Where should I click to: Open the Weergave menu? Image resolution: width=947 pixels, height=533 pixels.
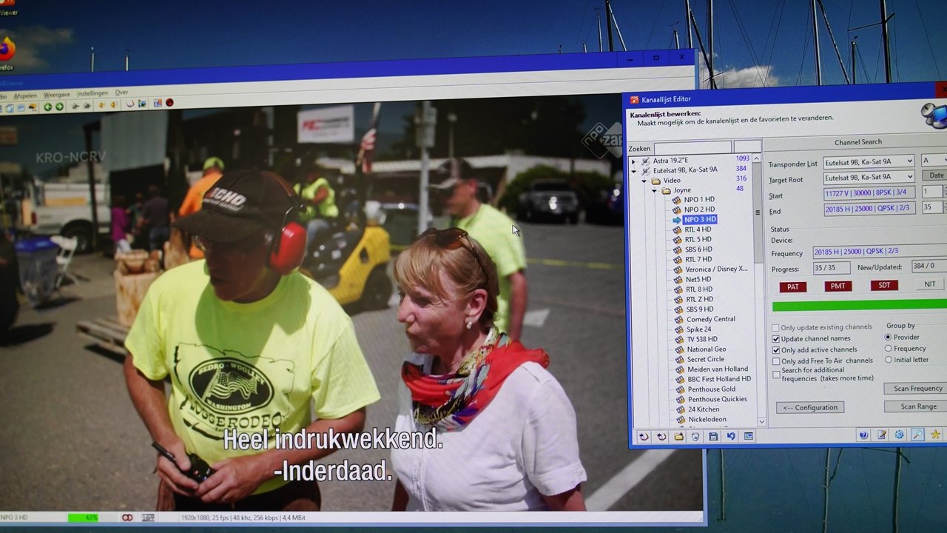pyautogui.click(x=57, y=95)
